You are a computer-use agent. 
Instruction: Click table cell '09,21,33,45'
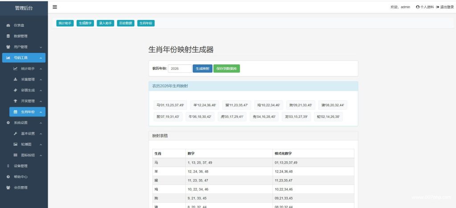pyautogui.click(x=313, y=198)
